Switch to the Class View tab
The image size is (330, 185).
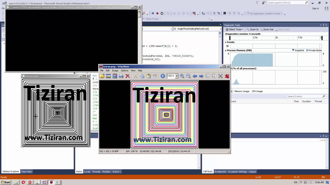coord(26,172)
